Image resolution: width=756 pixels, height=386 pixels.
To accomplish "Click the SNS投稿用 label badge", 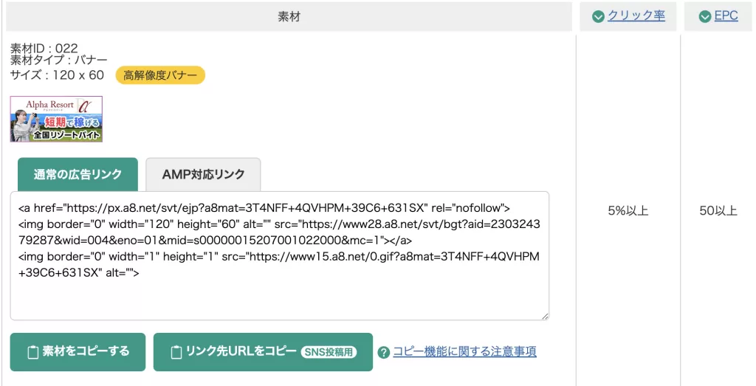I will [329, 352].
